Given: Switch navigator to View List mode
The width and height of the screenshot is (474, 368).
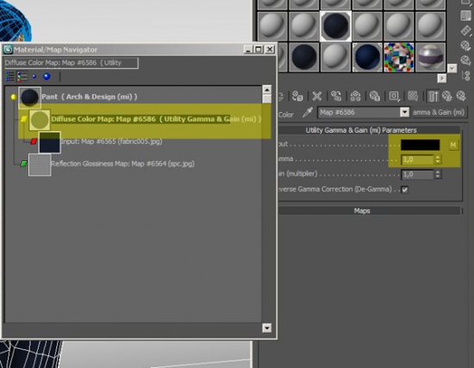Looking at the screenshot, I should click(x=9, y=77).
